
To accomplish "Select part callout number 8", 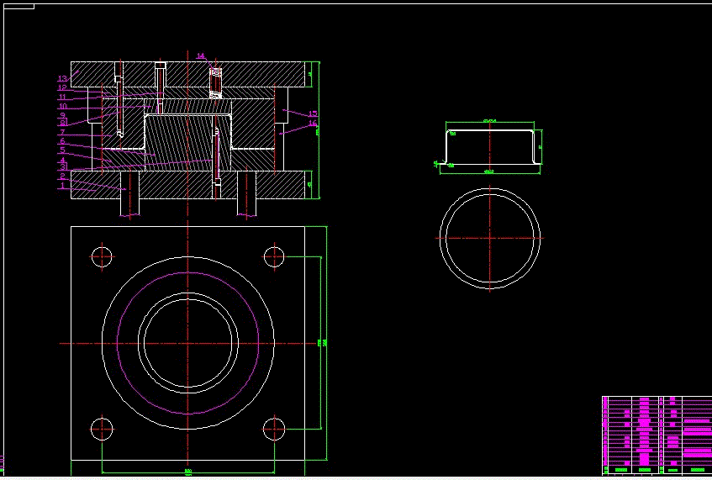I will pos(63,123).
